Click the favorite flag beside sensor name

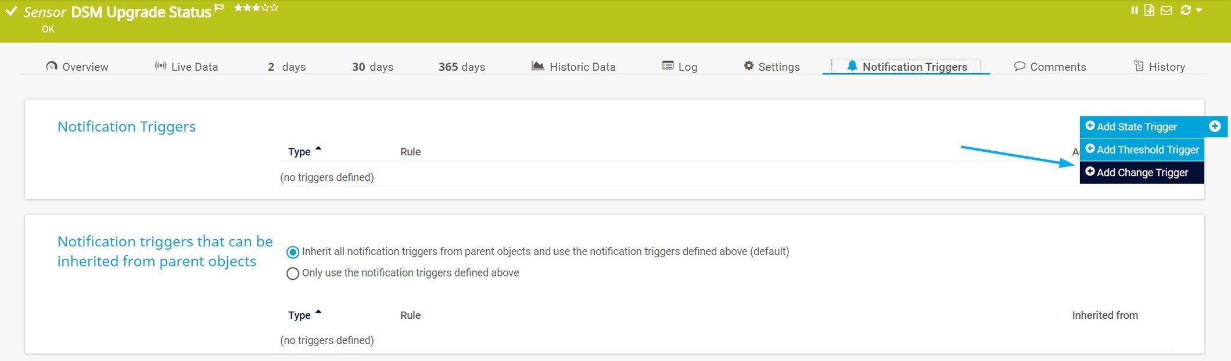coord(219,8)
